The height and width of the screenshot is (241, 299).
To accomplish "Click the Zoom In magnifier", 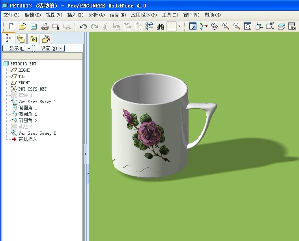I will [x=226, y=26].
